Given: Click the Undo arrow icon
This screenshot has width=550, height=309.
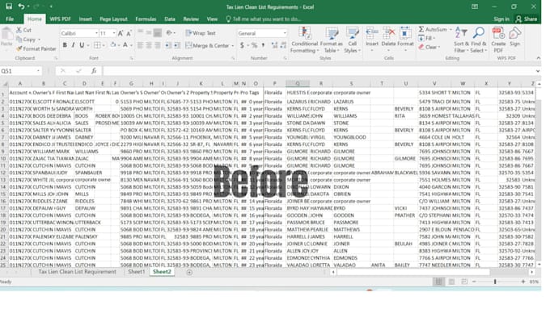Looking at the screenshot, I should tap(21, 6).
